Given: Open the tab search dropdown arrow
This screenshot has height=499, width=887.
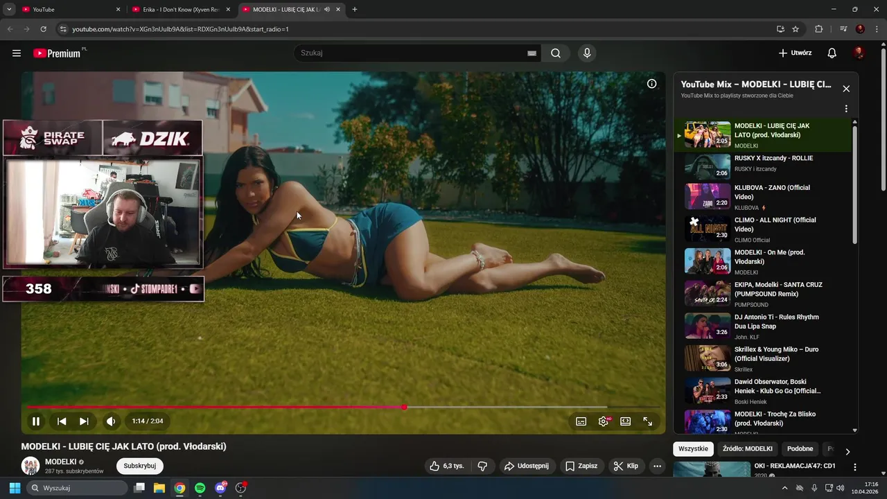Looking at the screenshot, I should (9, 10).
